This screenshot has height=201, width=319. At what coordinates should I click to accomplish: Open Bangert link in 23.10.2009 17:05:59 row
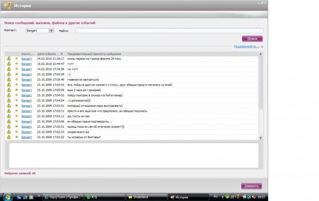pyautogui.click(x=26, y=75)
